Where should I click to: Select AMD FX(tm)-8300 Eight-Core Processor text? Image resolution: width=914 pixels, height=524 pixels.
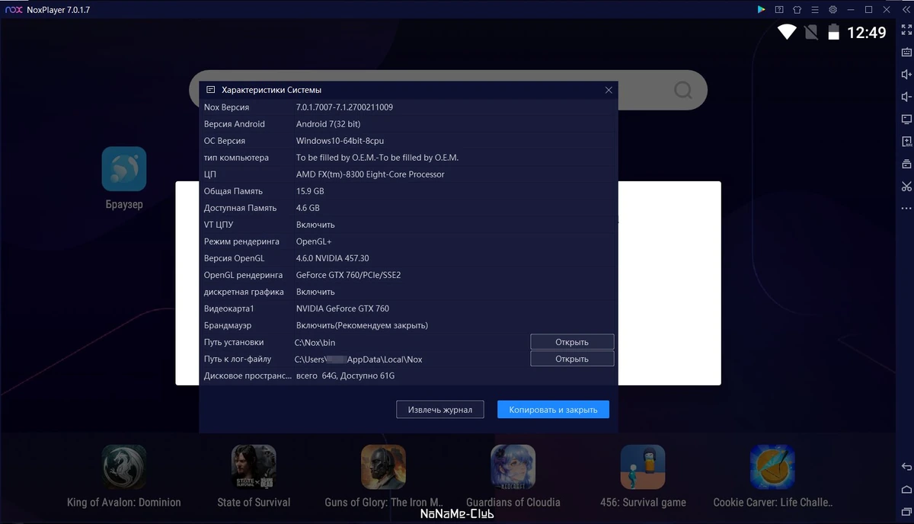370,174
